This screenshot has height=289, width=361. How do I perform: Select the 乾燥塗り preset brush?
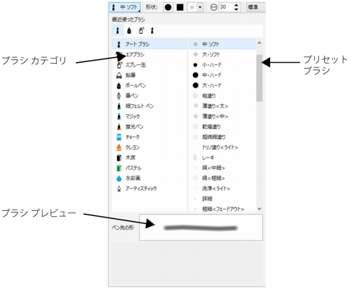coord(212,126)
